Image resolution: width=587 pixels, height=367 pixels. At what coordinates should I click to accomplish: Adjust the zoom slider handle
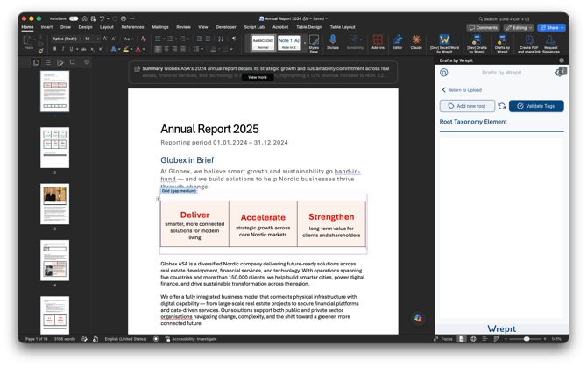point(527,339)
